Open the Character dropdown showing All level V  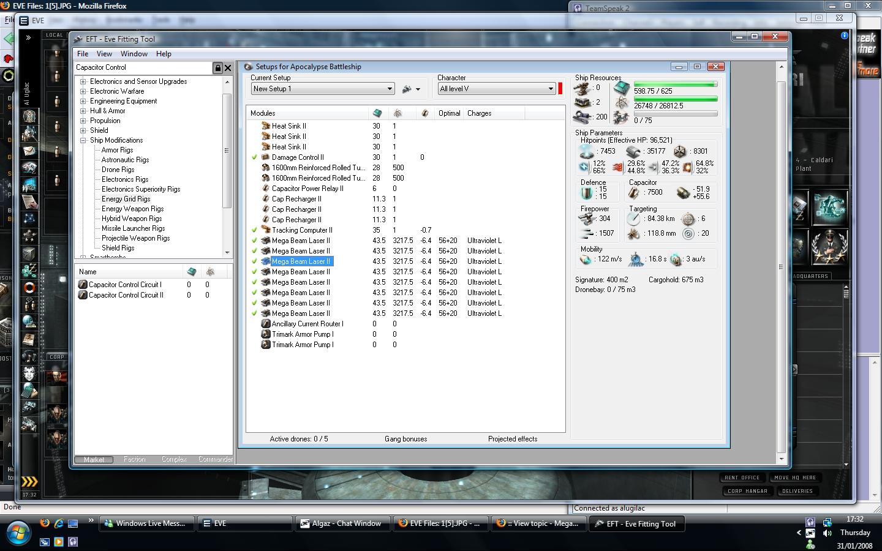click(497, 89)
